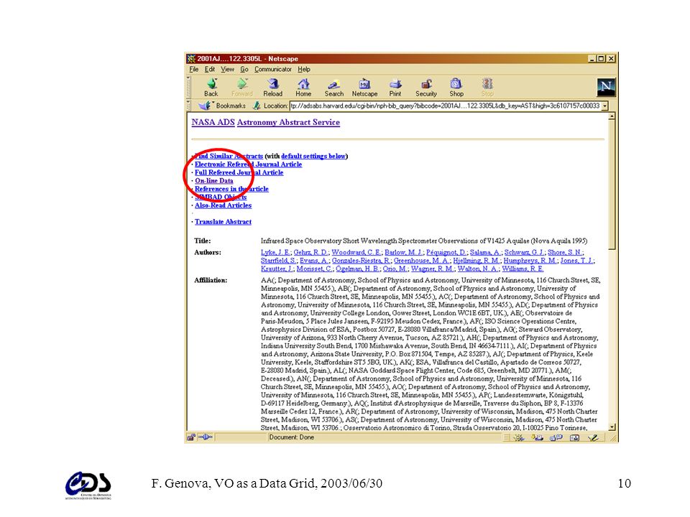690x517 pixels.
Task: Open the SIMBAD Objects link
Action: [x=221, y=197]
